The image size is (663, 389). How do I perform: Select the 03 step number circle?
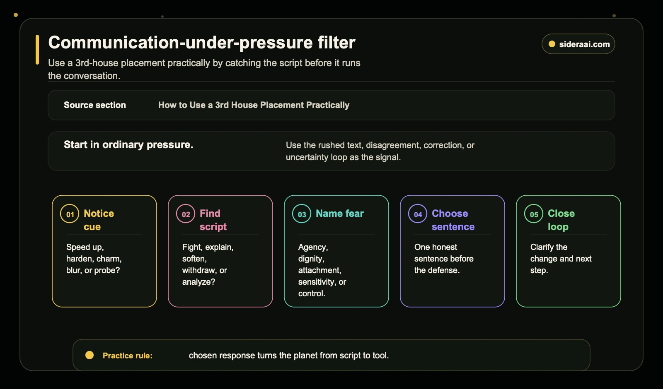(302, 214)
